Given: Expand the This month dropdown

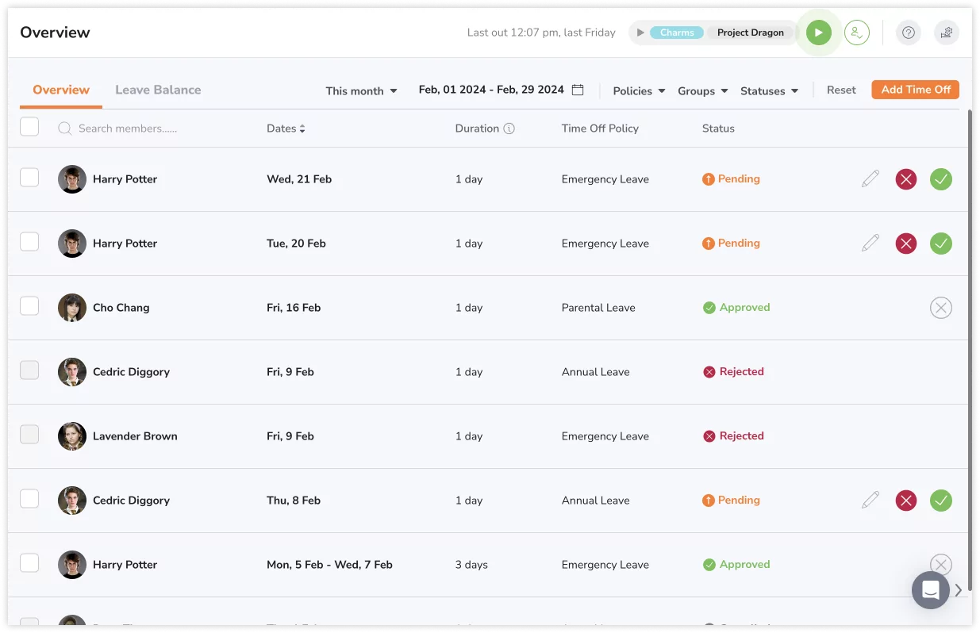Looking at the screenshot, I should (361, 90).
